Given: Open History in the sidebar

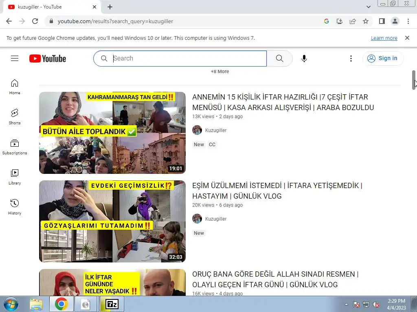Looking at the screenshot, I should pos(15,207).
